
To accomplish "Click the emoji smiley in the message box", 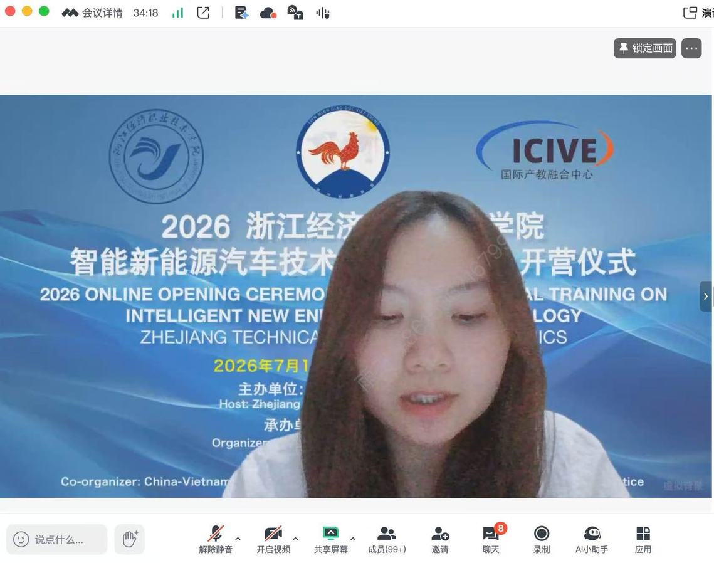I will point(21,539).
